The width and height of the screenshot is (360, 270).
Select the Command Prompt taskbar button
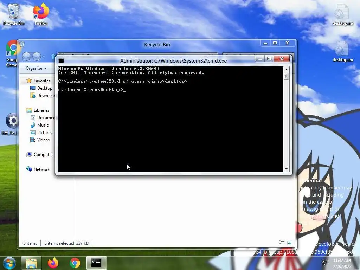tap(96, 263)
